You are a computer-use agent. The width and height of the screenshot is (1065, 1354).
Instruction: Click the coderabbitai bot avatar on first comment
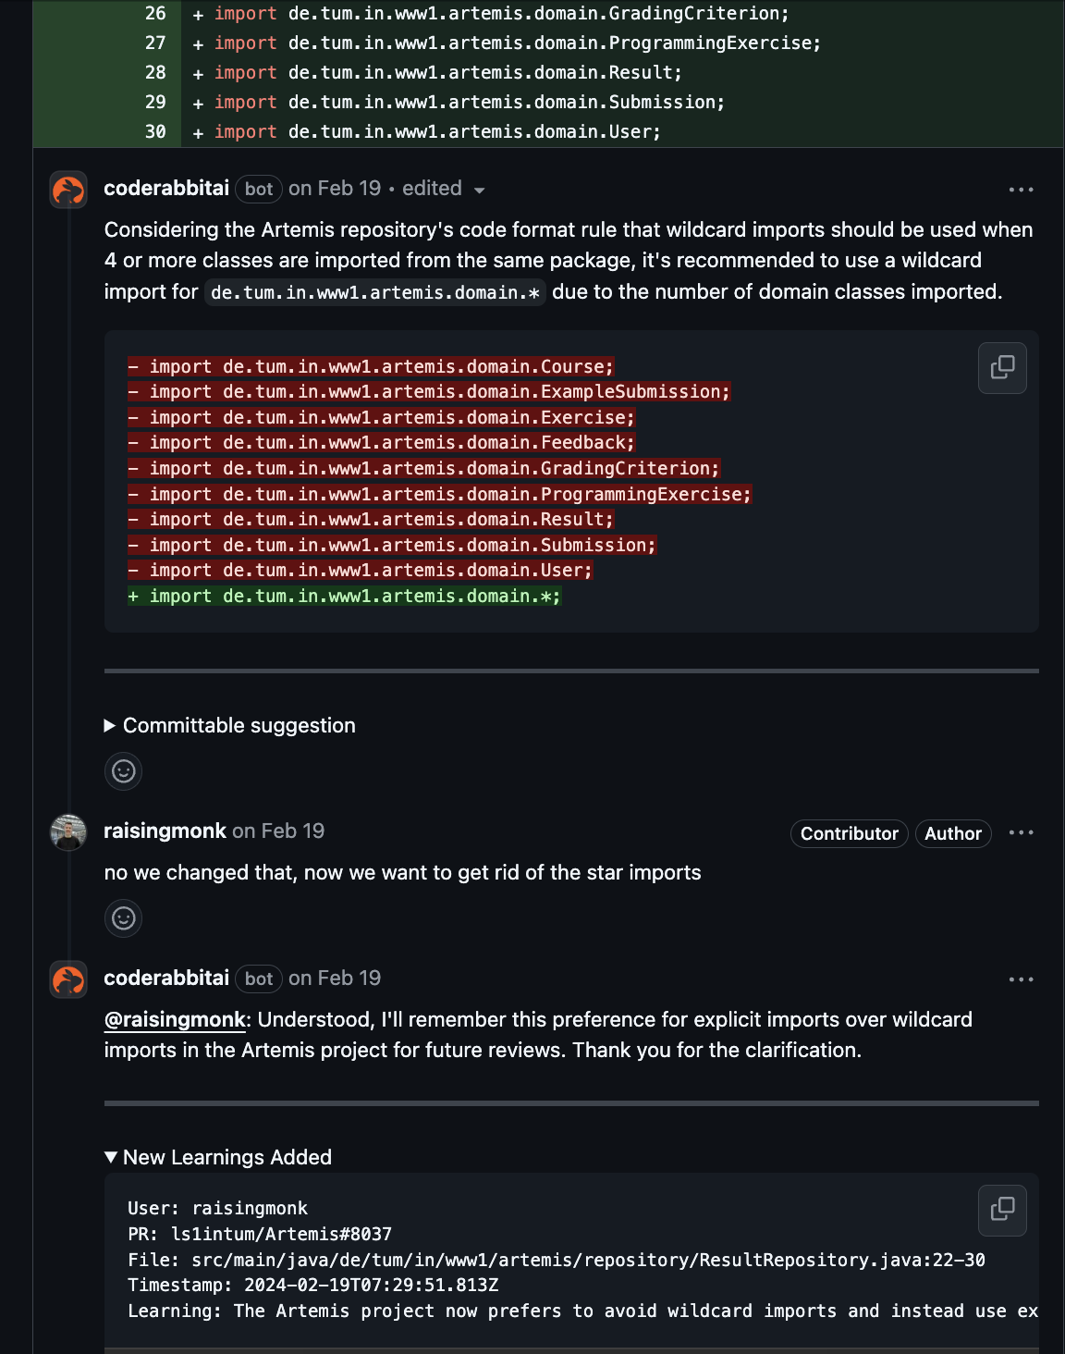coord(68,190)
